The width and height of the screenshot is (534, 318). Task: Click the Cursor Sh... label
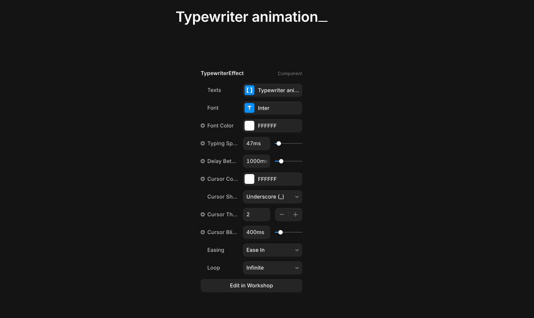coord(222,197)
